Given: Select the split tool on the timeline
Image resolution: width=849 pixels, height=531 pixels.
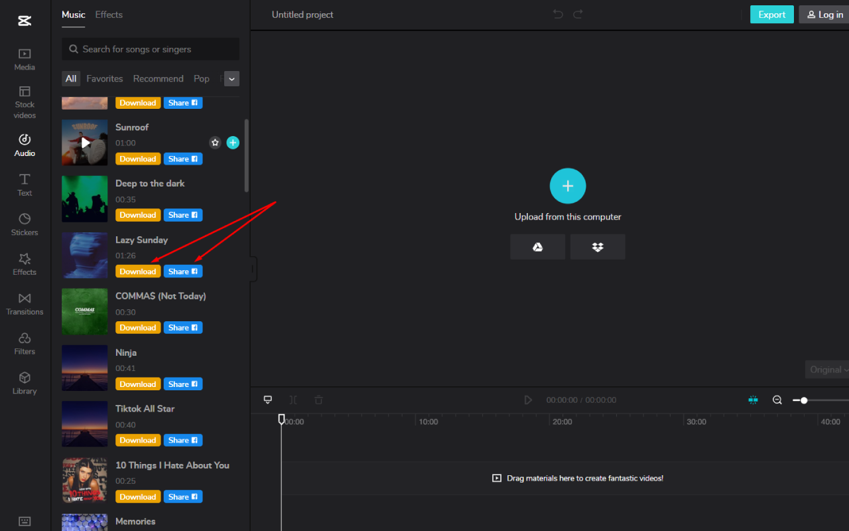Looking at the screenshot, I should click(293, 400).
